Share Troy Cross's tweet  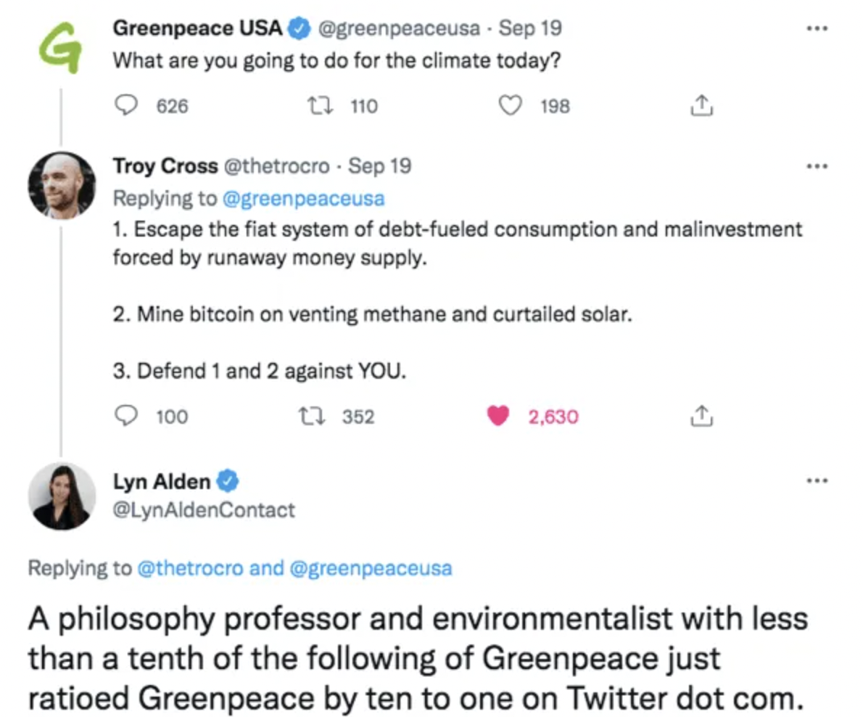[701, 417]
